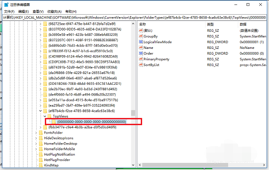Select the FontsFolder key folder icon
Screen dimensions: 269x170
pos(41,133)
